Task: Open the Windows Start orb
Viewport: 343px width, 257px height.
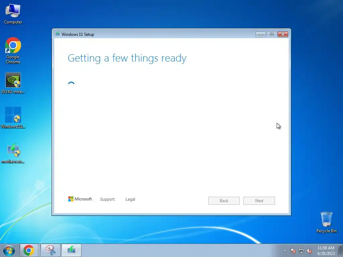Action: click(x=9, y=250)
